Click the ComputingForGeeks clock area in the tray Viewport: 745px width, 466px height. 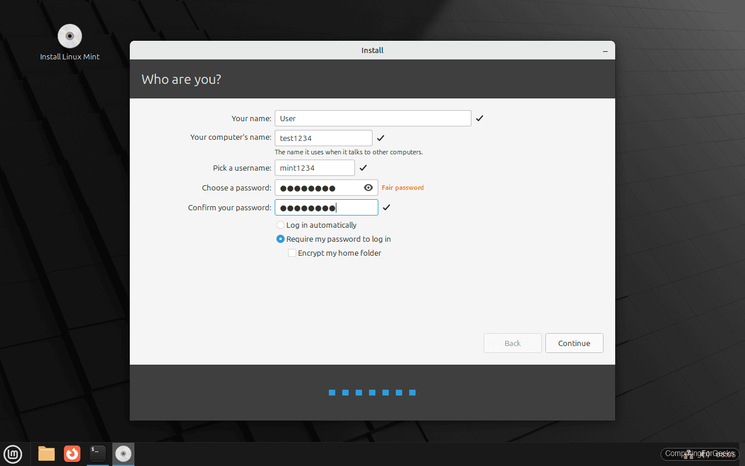coord(700,454)
